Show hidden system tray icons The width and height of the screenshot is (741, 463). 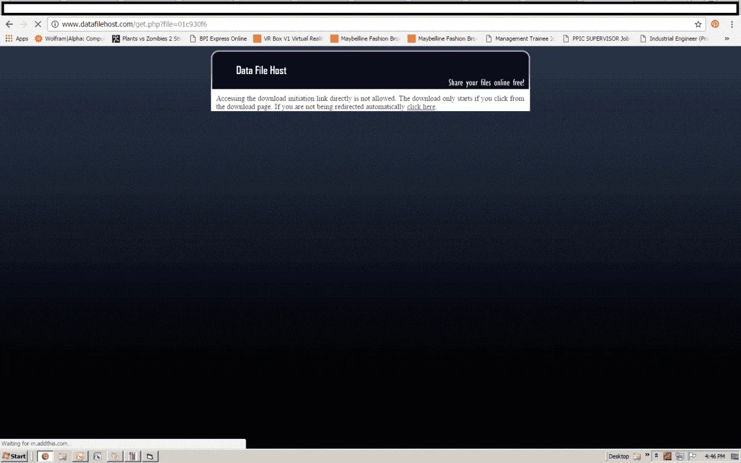(x=656, y=456)
